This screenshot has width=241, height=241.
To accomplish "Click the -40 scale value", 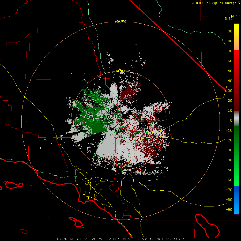I will [x=229, y=160].
